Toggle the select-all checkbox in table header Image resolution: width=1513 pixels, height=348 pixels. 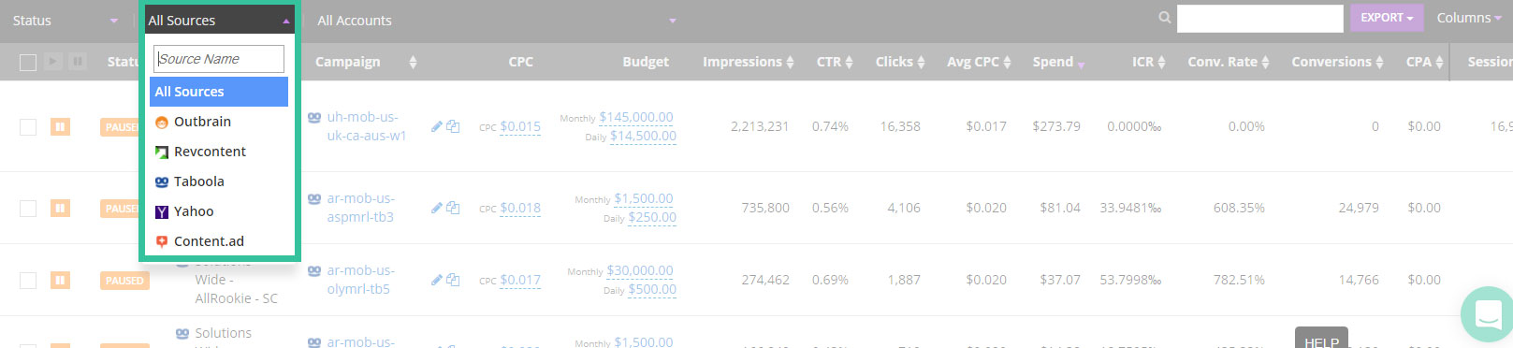[x=28, y=63]
